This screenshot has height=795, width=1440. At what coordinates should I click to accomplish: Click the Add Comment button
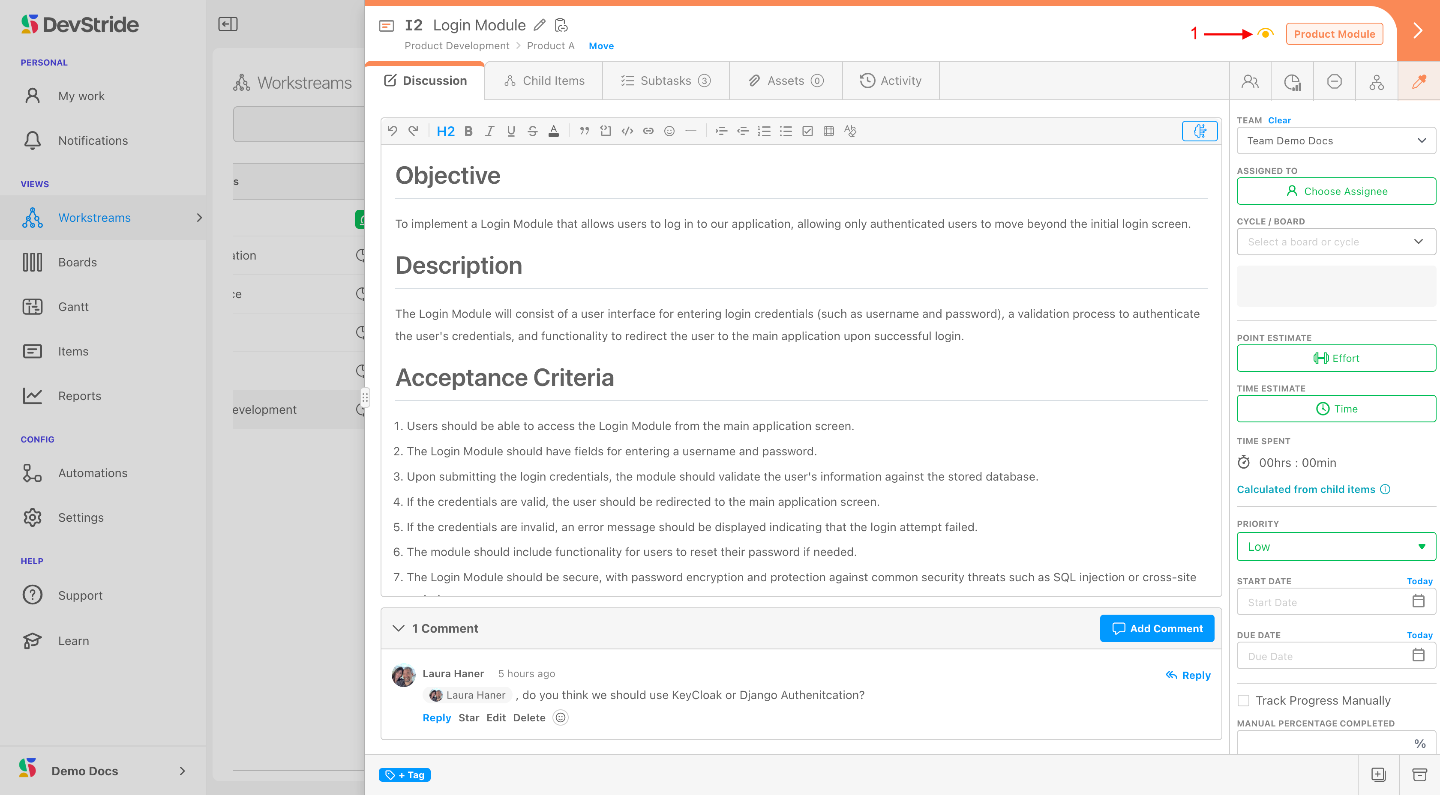pos(1157,628)
